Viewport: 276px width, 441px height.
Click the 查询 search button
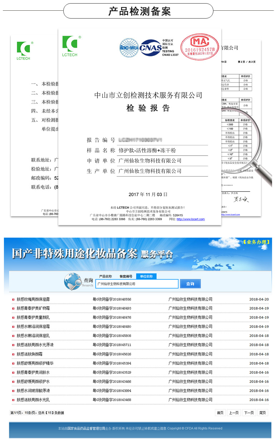pos(191,284)
